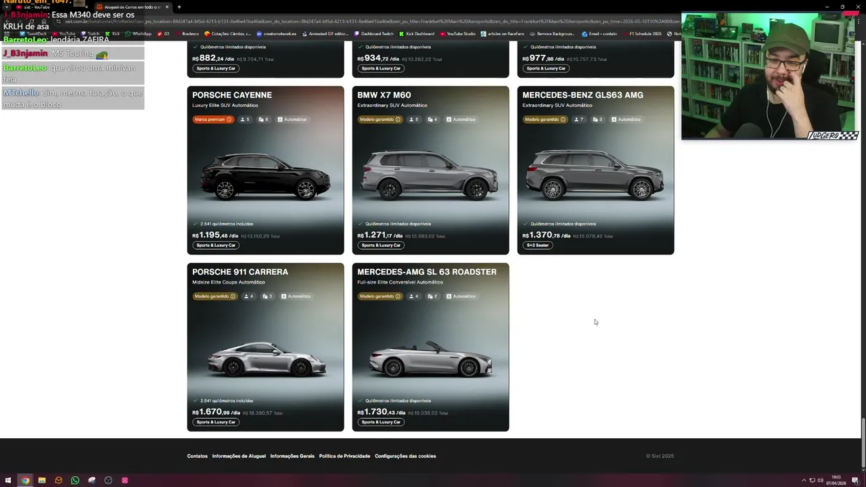
Task: Select the Porsche Cayenne car image
Action: (x=265, y=177)
